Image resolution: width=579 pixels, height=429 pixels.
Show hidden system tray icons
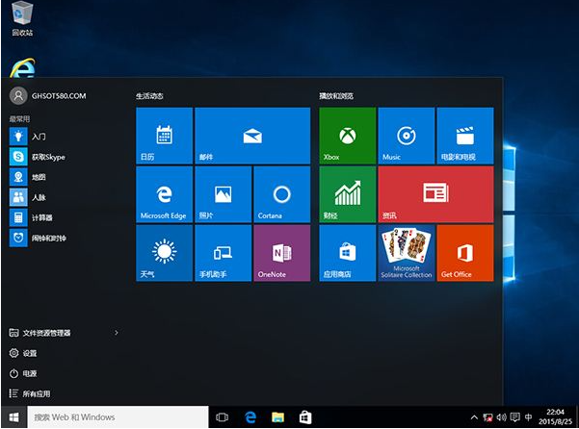click(x=474, y=417)
